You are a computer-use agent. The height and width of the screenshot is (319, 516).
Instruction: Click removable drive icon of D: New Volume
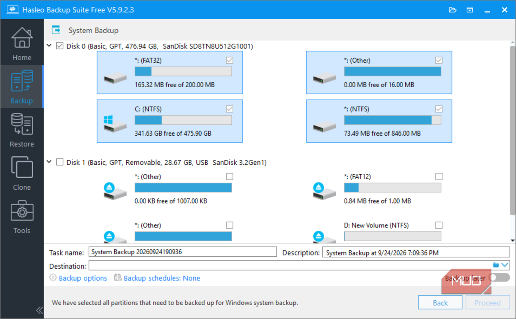point(324,236)
